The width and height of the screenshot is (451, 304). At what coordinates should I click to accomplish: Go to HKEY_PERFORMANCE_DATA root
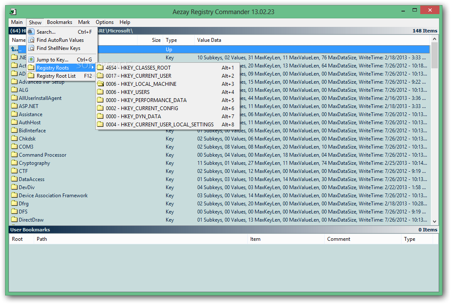coord(168,100)
